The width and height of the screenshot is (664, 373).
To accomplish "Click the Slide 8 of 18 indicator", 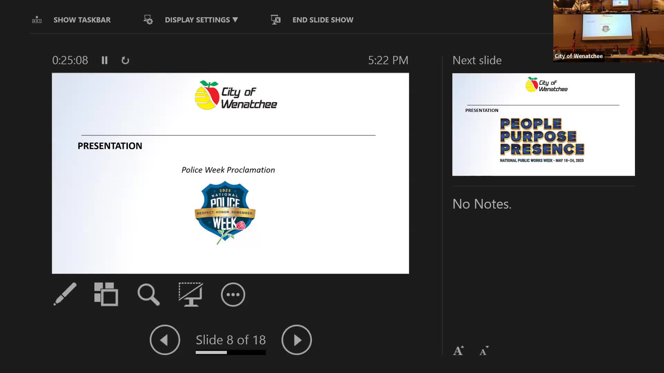I will [x=231, y=340].
